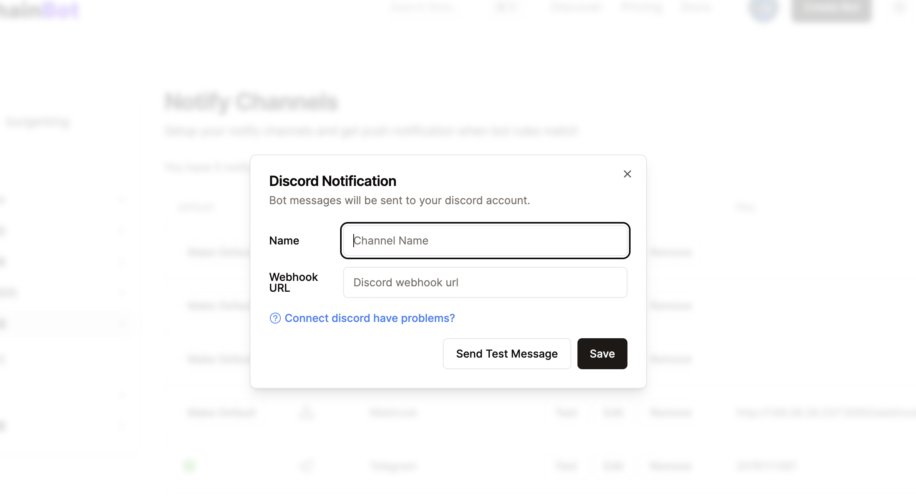The image size is (916, 499).
Task: Close the Discord Notification dialog
Action: pyautogui.click(x=627, y=174)
